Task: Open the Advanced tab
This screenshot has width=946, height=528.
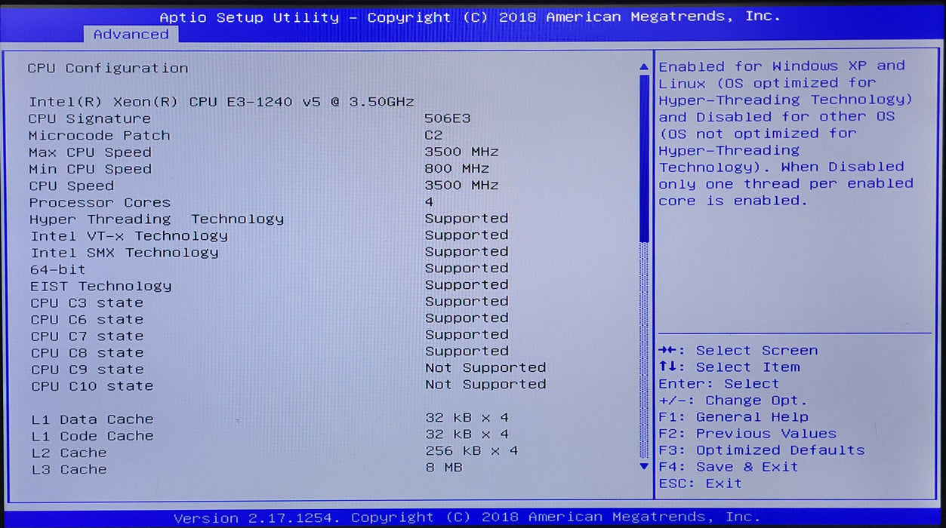Action: coord(131,35)
